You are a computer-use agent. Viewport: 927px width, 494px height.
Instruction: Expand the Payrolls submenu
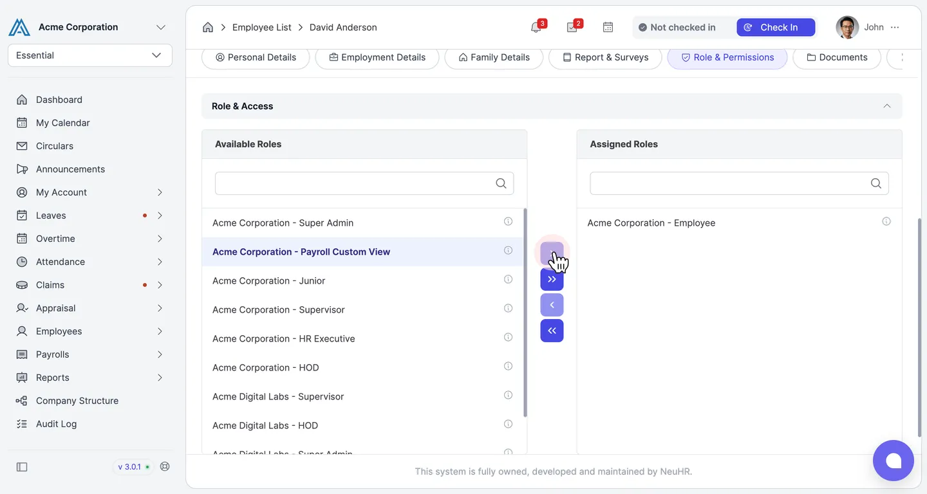[160, 354]
